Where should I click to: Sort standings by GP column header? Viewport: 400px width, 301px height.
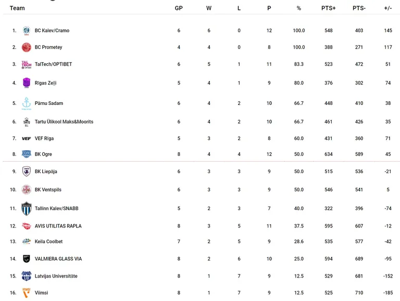tap(179, 8)
